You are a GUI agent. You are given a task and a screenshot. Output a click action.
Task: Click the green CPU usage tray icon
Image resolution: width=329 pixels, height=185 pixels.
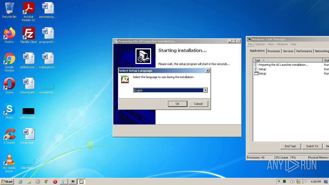point(285,182)
